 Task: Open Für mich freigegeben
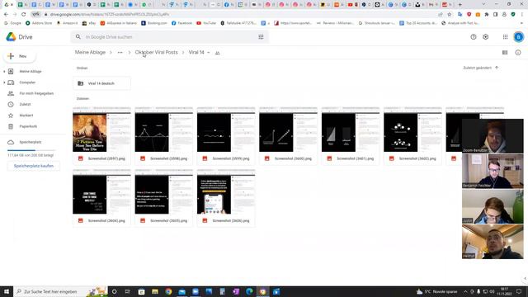(x=36, y=93)
